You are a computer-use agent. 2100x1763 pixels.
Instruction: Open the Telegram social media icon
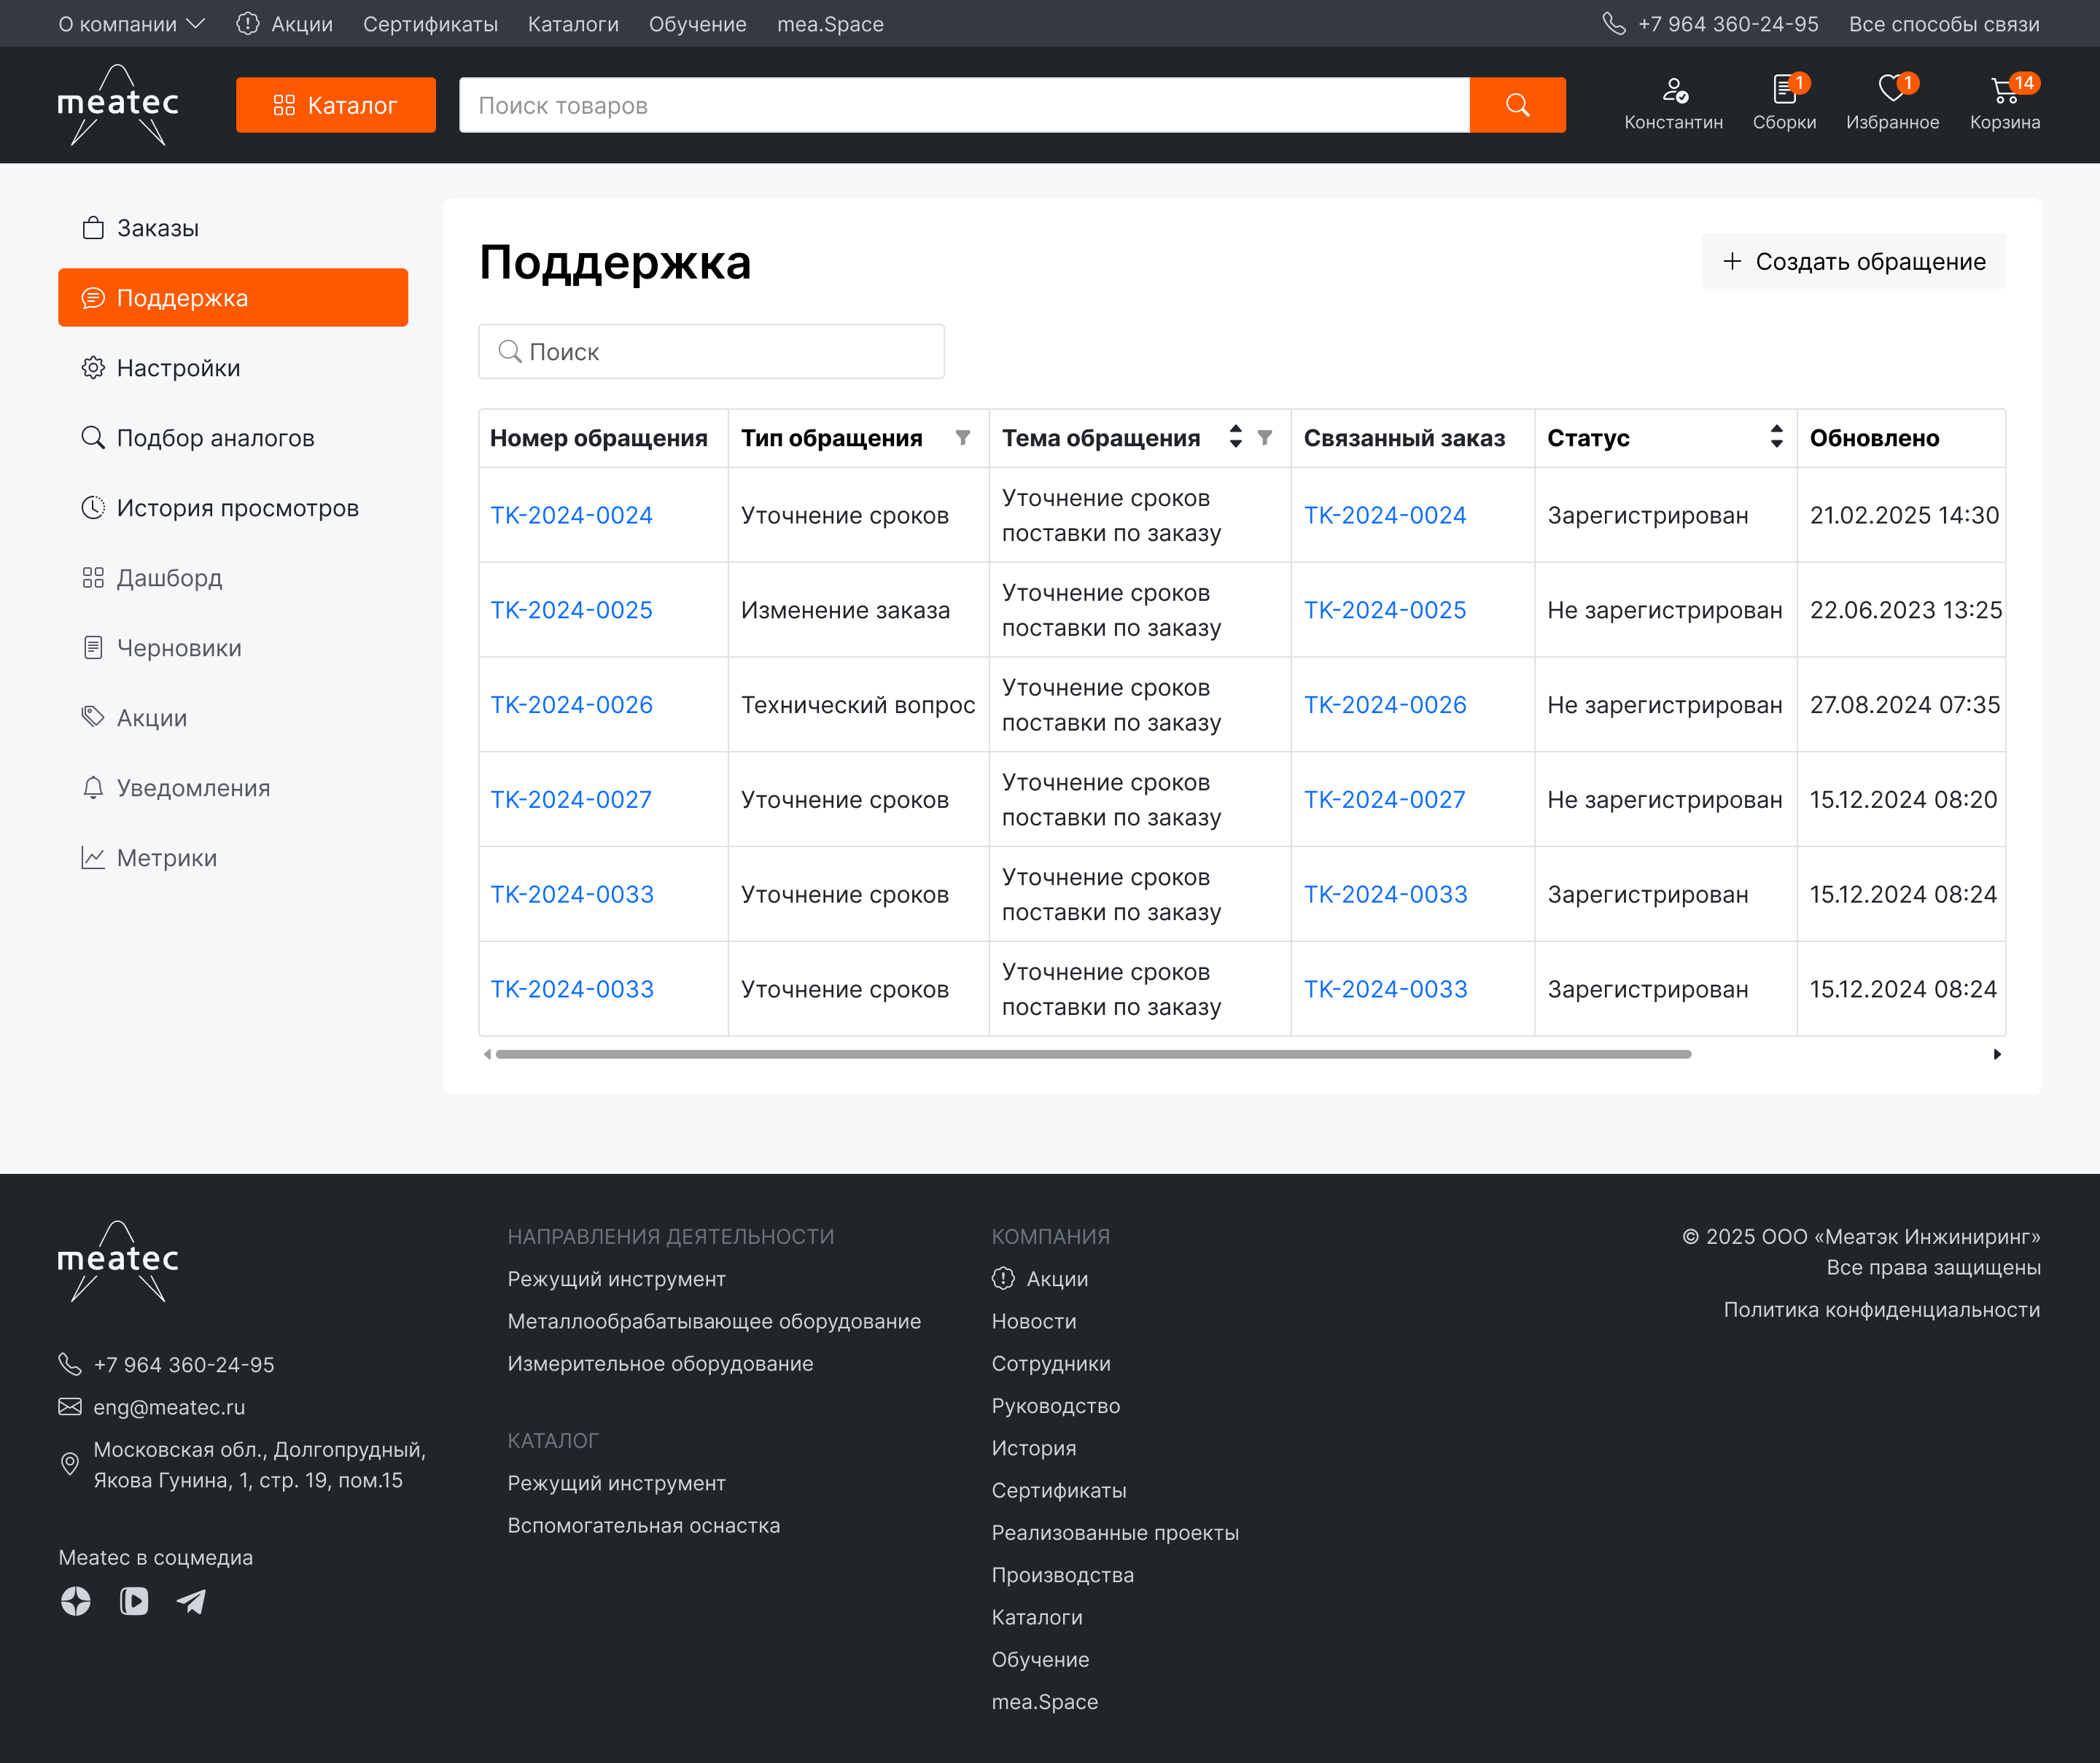point(191,1601)
